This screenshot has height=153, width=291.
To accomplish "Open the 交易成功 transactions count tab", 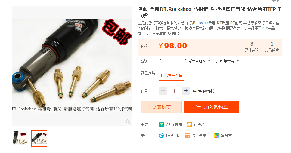I will tap(272, 47).
